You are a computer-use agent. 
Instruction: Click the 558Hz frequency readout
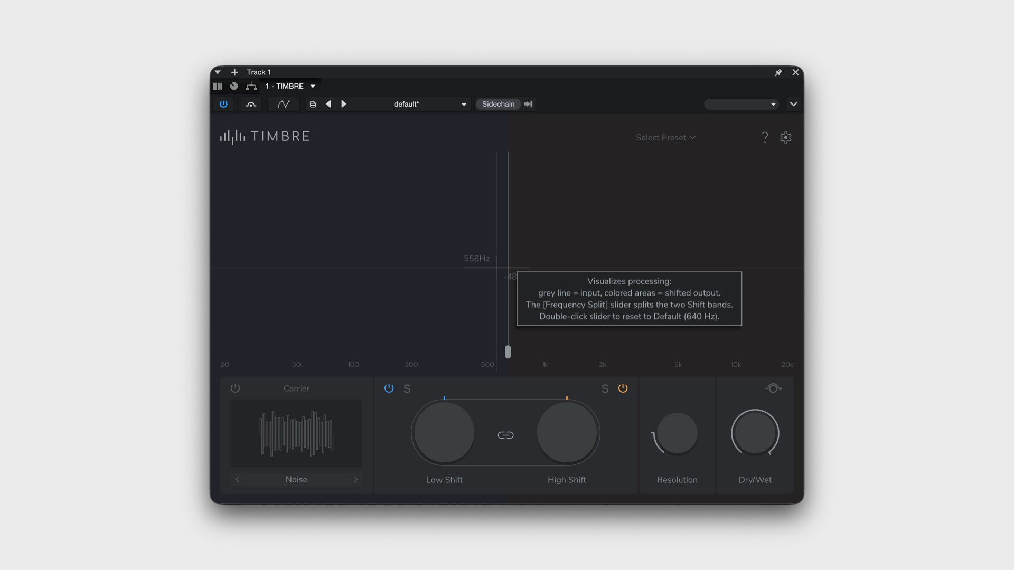[477, 258]
